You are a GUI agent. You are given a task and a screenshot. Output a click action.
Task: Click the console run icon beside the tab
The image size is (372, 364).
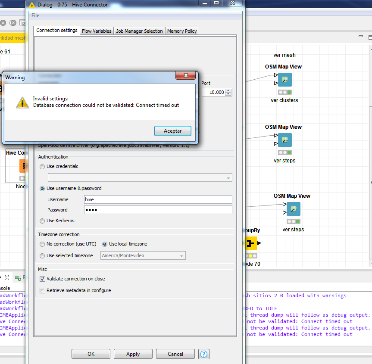tap(18, 278)
